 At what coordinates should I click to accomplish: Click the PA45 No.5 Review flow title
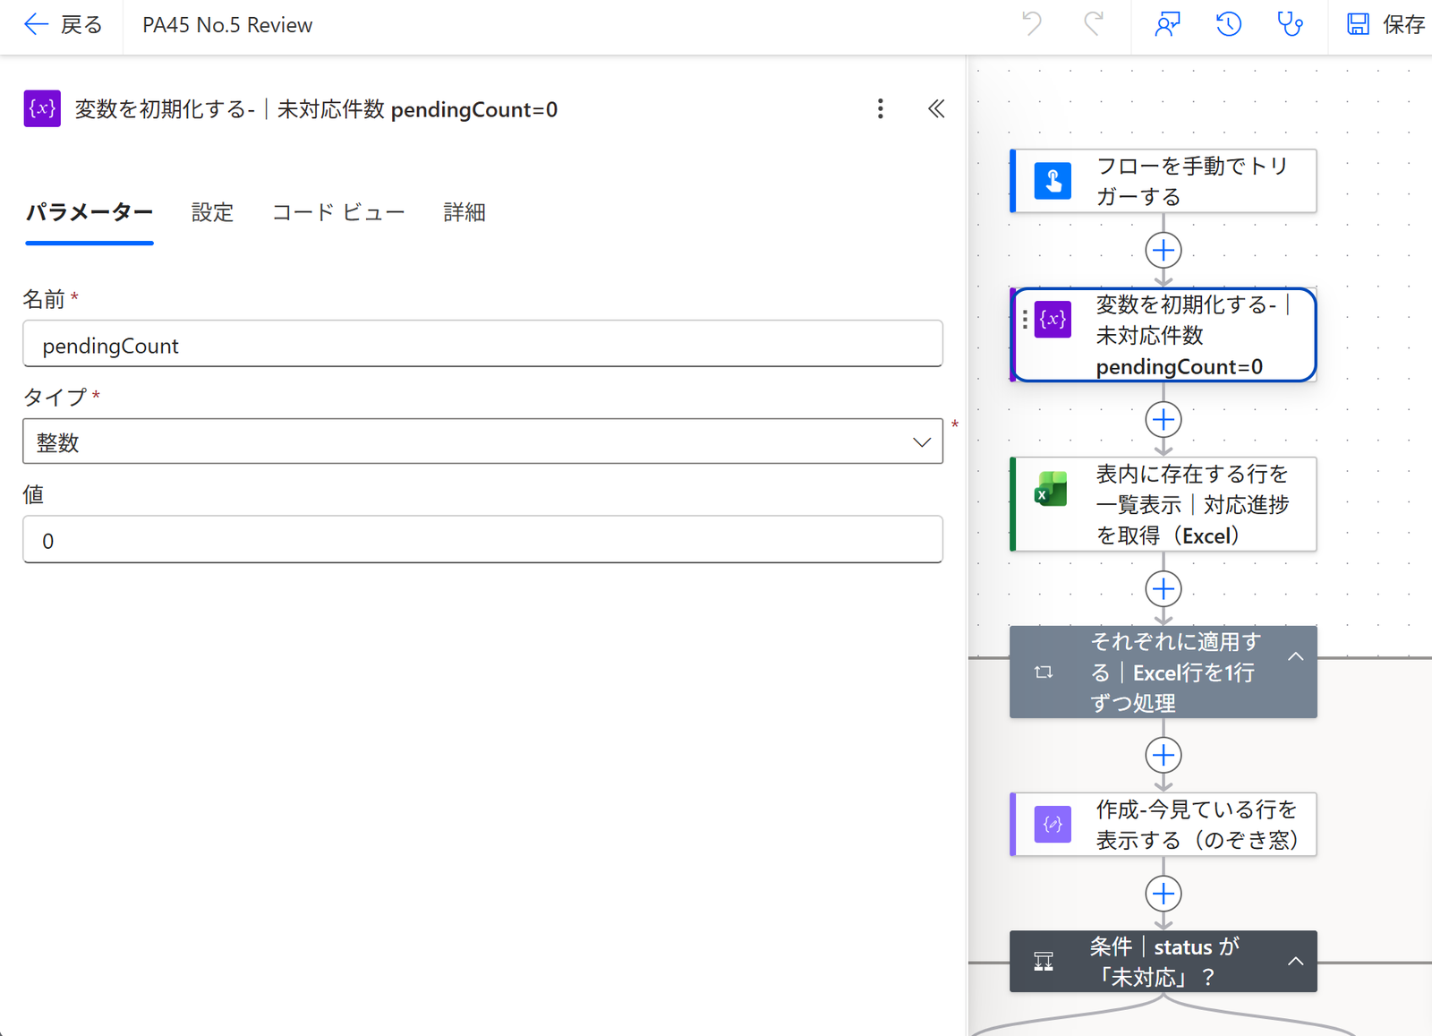click(227, 25)
